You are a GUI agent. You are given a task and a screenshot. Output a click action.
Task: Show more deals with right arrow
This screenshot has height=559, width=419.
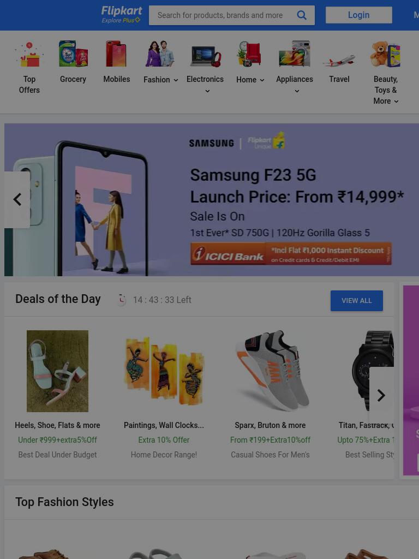381,395
